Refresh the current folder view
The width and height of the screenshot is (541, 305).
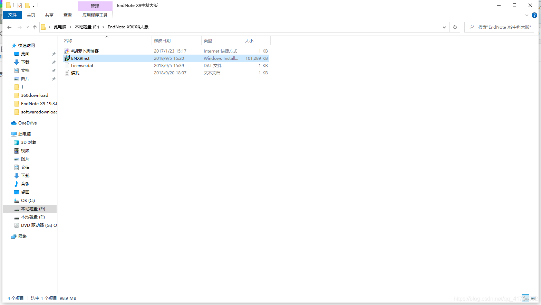click(455, 27)
